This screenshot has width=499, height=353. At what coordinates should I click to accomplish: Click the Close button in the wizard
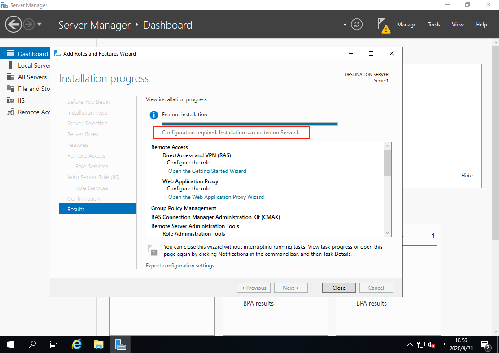(339, 288)
